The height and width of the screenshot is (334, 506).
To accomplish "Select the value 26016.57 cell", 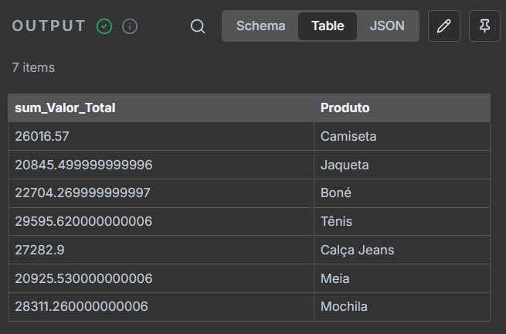I will [x=161, y=136].
